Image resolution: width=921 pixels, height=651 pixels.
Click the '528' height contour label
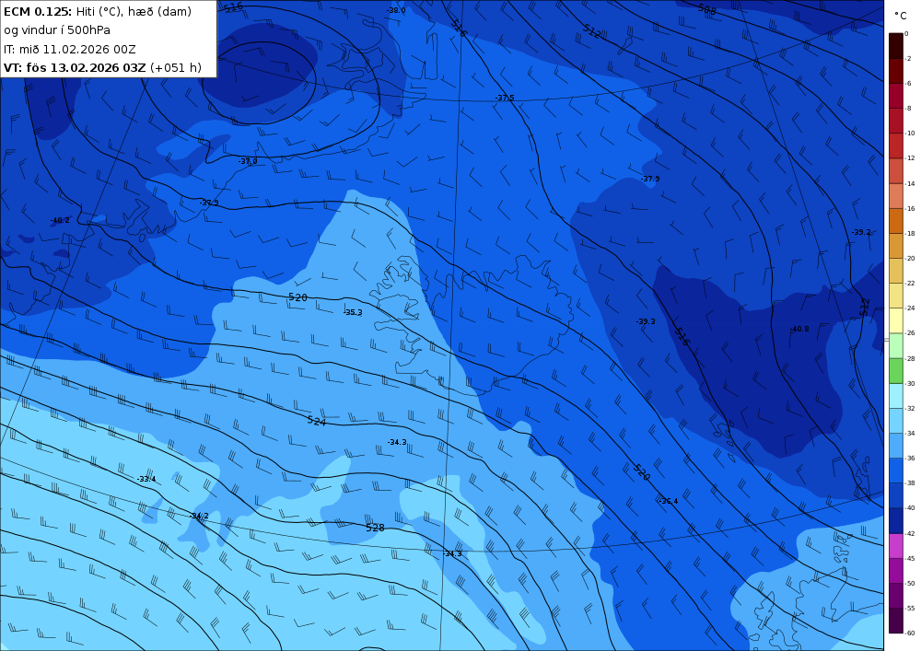click(x=375, y=528)
